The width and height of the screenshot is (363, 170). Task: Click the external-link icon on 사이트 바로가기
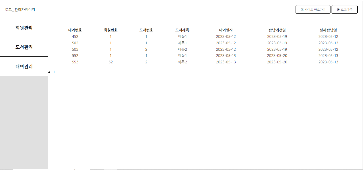pyautogui.click(x=302, y=10)
